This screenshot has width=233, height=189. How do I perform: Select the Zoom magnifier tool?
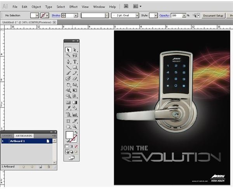tap(75, 126)
